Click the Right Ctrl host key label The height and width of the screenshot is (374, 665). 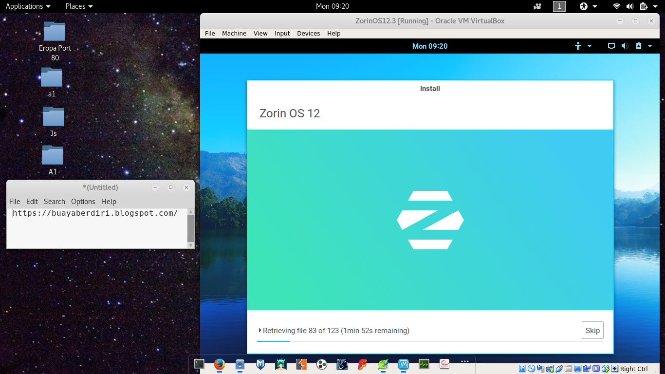pyautogui.click(x=634, y=369)
